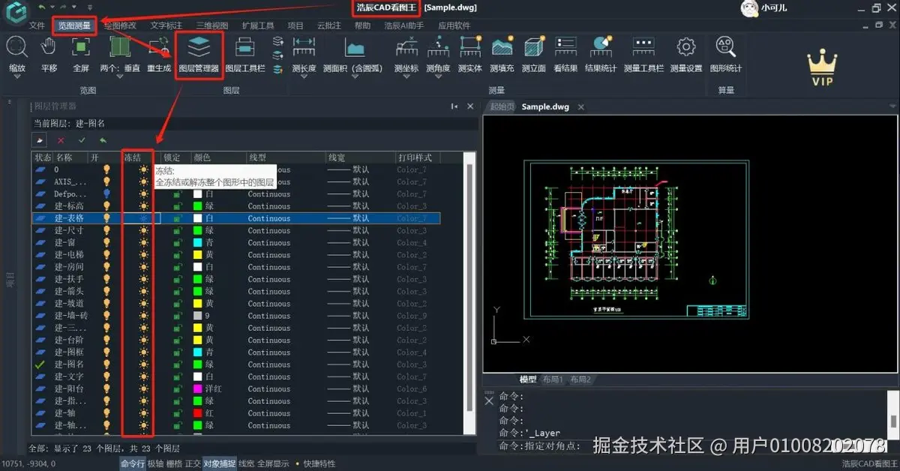Select the 缩放 zoom tool icon
Screen dimensions: 900x471
pos(17,47)
